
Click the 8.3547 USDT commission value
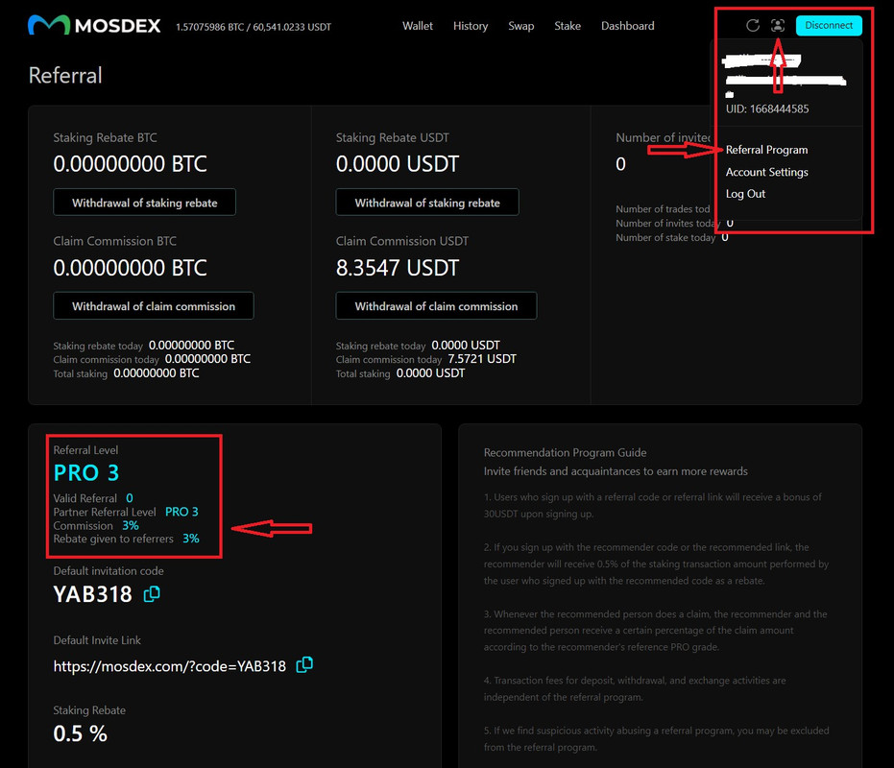[x=398, y=268]
